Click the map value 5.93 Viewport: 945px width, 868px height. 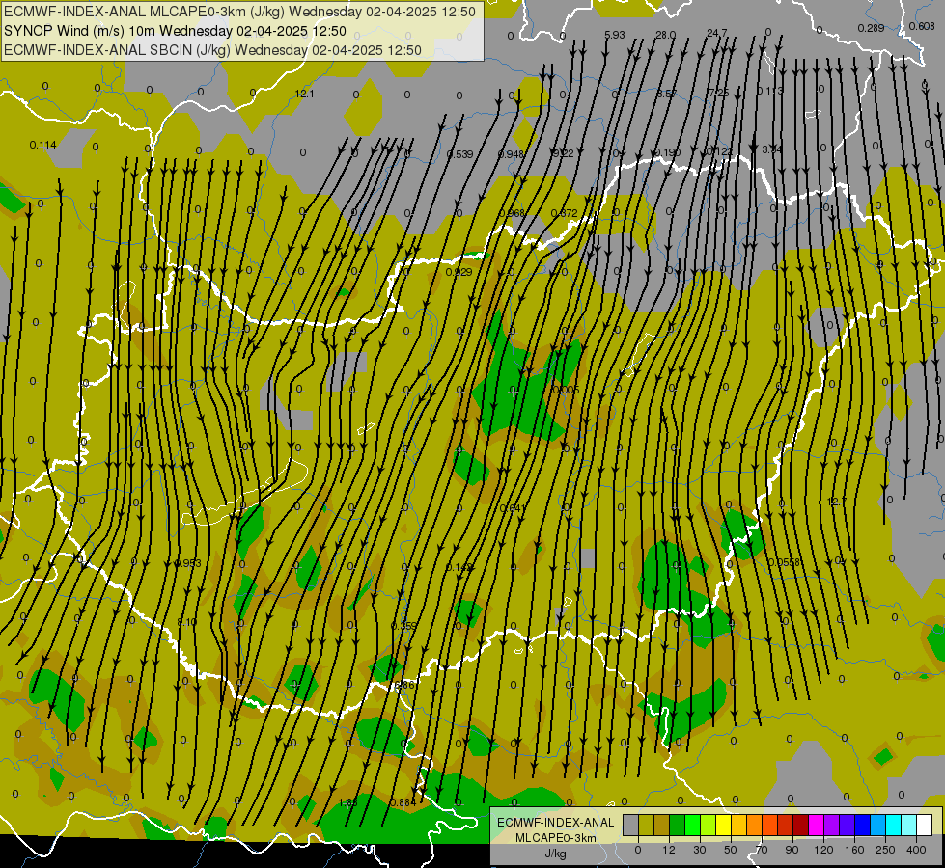[x=614, y=35]
